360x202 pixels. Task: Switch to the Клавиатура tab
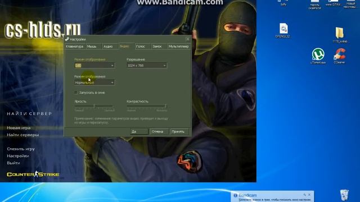coord(75,47)
